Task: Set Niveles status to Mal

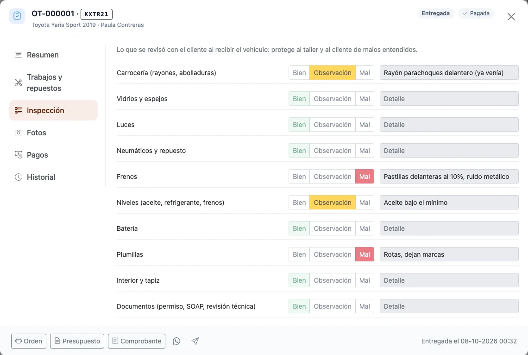Action: pos(365,203)
